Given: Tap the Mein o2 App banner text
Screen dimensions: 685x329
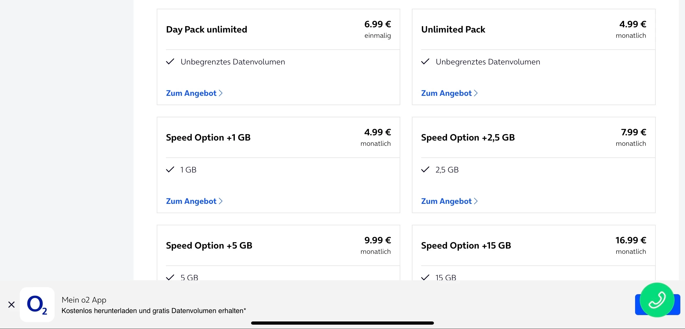Looking at the screenshot, I should tap(154, 305).
